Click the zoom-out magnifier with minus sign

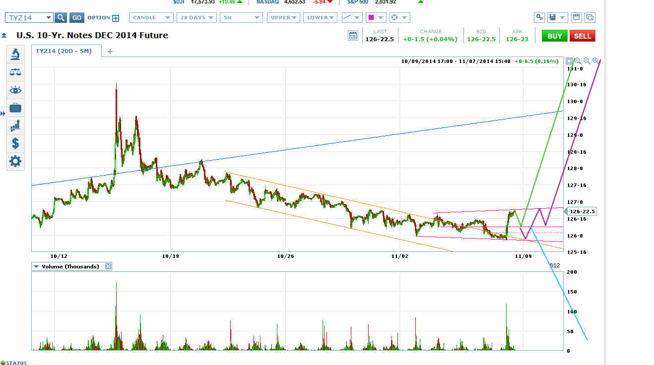[587, 61]
